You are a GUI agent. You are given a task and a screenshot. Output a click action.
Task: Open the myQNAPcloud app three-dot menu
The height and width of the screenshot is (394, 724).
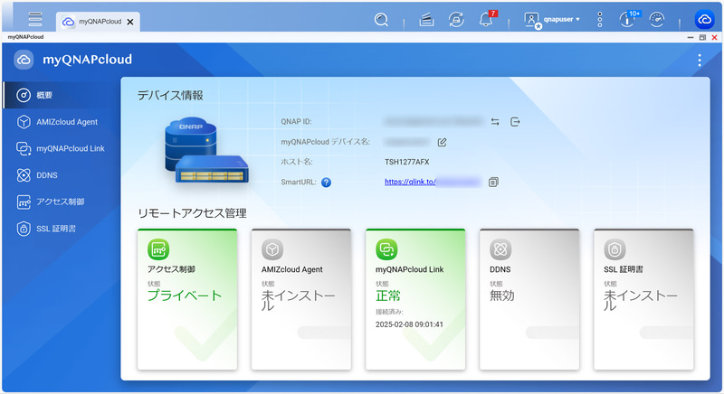(x=699, y=60)
